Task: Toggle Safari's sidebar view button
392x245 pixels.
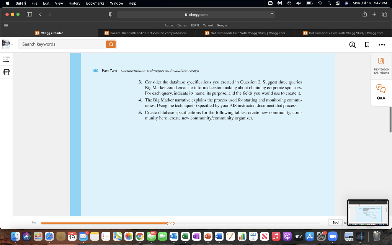Action: 29,14
